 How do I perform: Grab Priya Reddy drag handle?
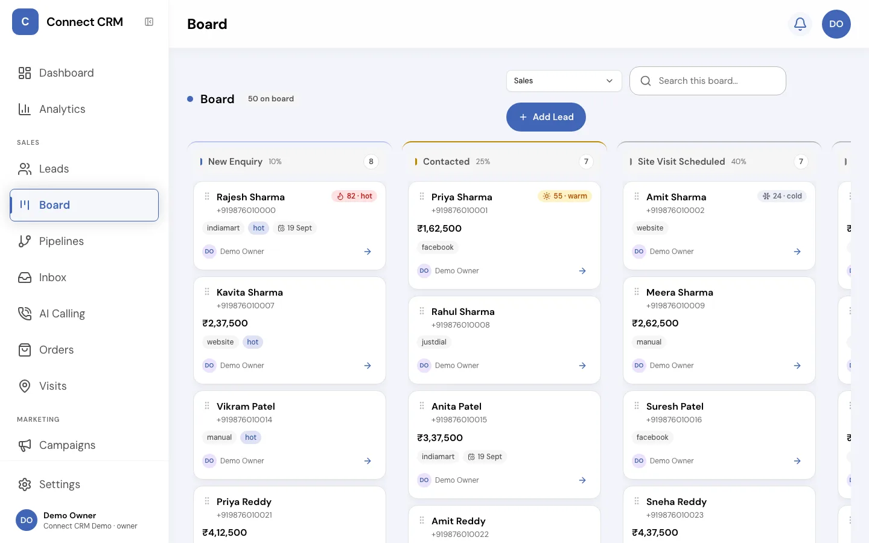point(207,501)
